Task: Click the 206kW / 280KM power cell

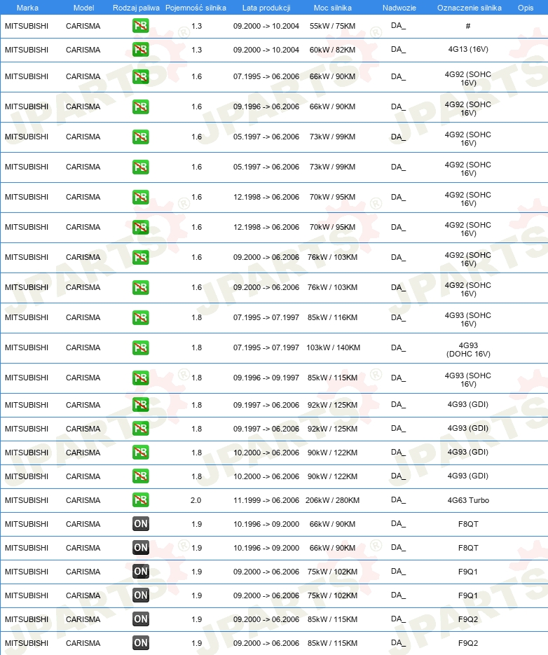Action: pyautogui.click(x=332, y=500)
